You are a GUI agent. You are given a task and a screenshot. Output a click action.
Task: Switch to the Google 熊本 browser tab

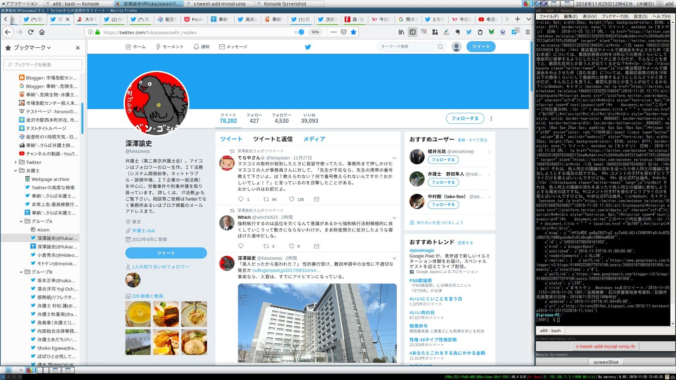pos(408,19)
